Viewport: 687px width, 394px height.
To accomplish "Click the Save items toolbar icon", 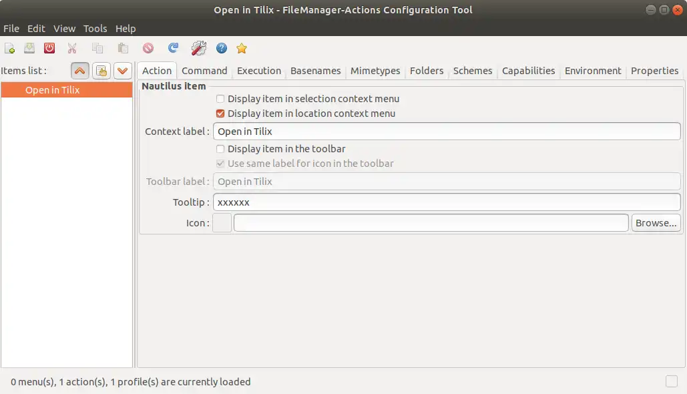I will pyautogui.click(x=29, y=48).
